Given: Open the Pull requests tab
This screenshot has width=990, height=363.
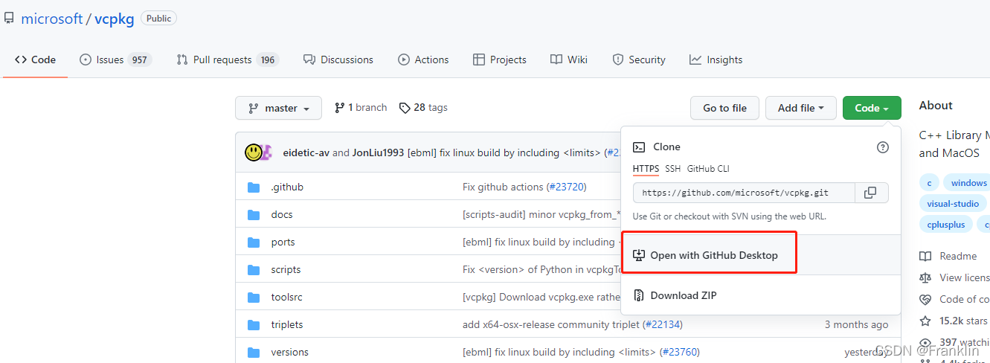Looking at the screenshot, I should coord(227,60).
